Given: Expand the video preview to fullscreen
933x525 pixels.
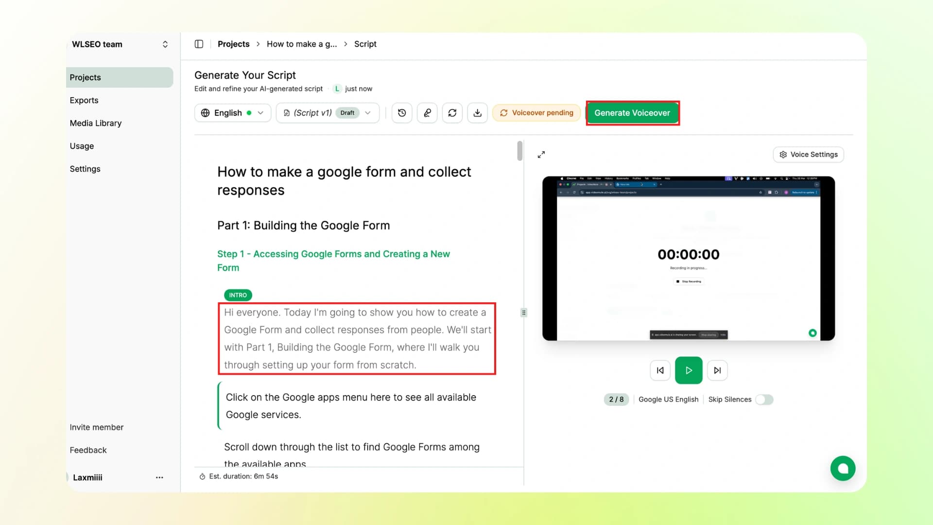Looking at the screenshot, I should coord(541,154).
